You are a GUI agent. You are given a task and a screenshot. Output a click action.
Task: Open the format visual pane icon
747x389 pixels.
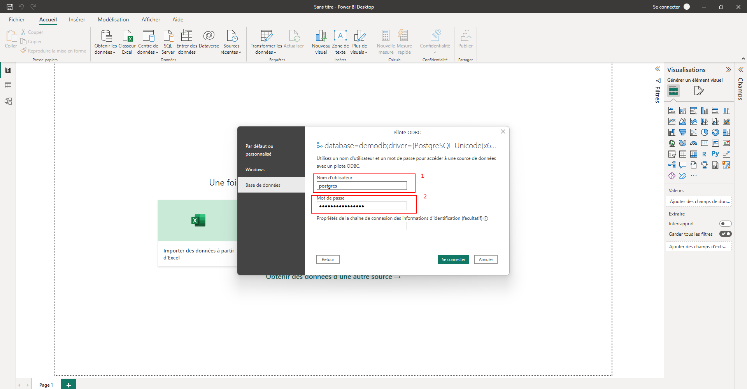(x=699, y=91)
